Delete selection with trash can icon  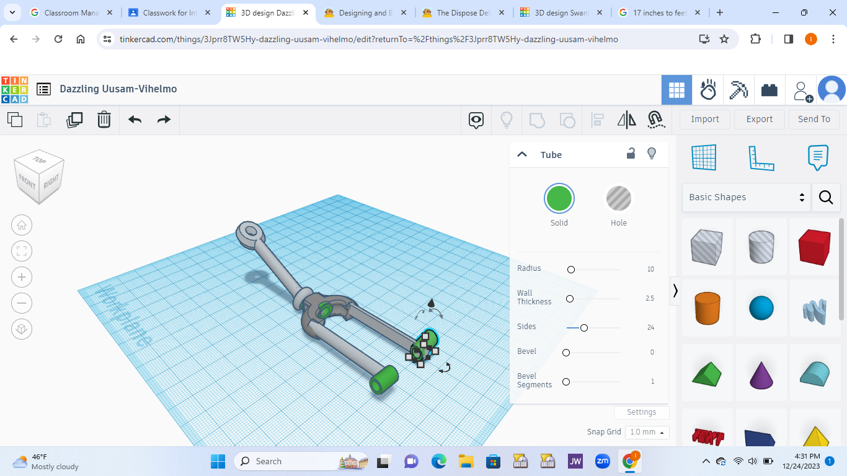click(104, 120)
